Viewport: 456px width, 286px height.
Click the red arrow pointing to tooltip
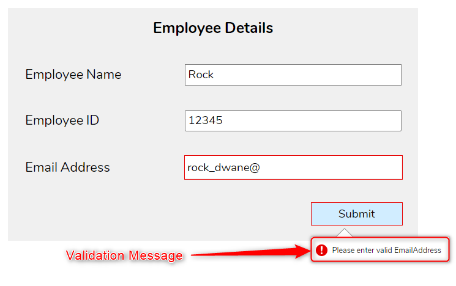[251, 252]
